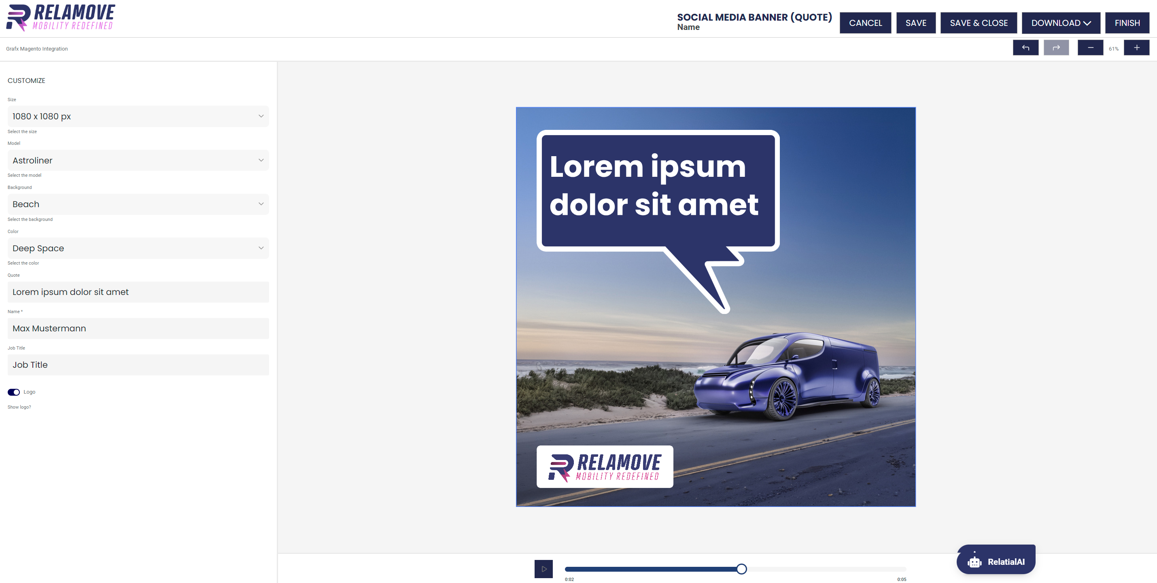Click the Job Title input field
The height and width of the screenshot is (583, 1157).
(138, 365)
